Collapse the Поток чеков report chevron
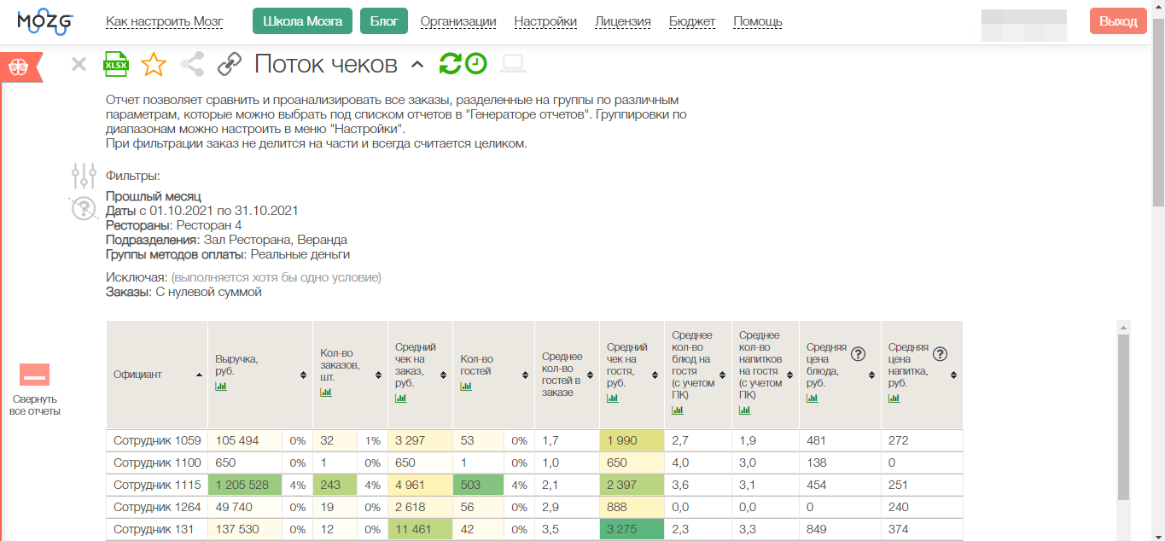 point(417,65)
